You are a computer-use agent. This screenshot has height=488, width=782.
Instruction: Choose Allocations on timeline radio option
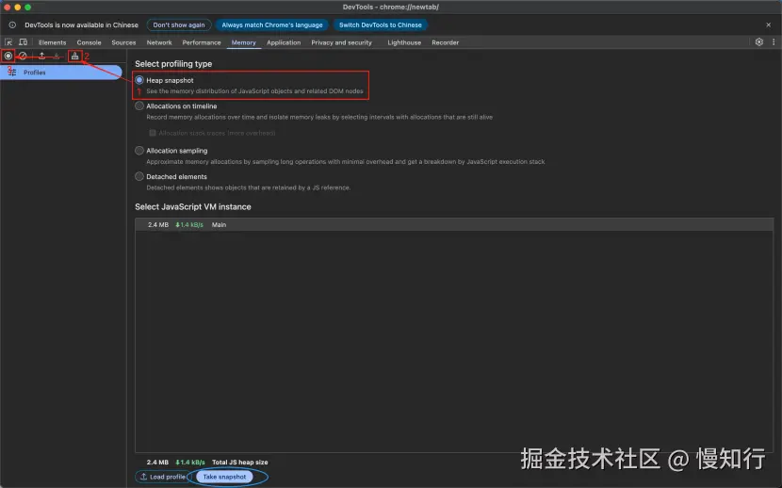[x=139, y=106]
